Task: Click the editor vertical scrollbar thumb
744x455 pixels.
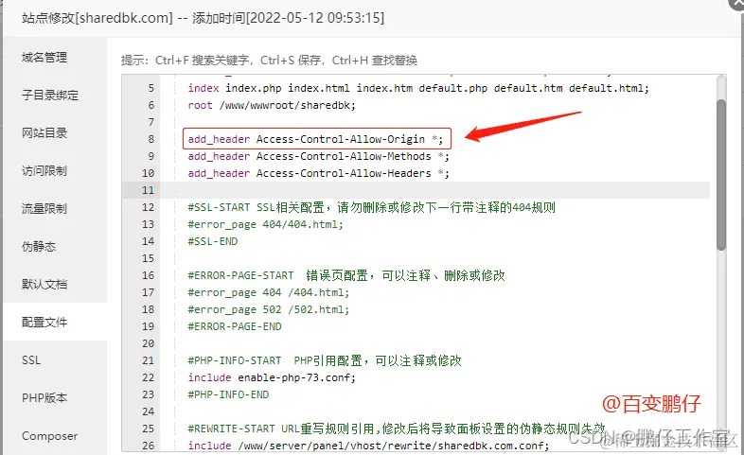Action: tap(721, 174)
